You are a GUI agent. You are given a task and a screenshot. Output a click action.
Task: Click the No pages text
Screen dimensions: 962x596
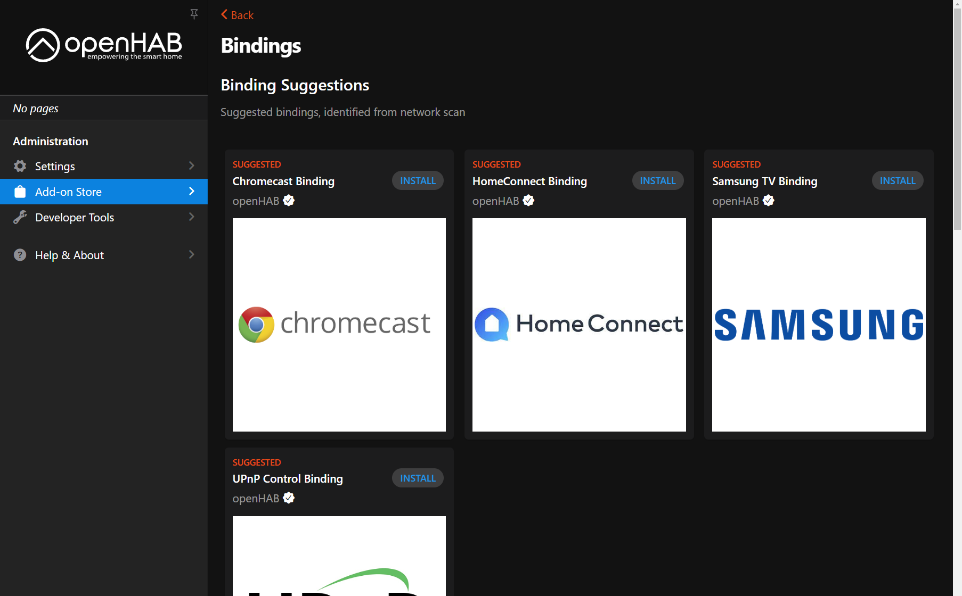coord(36,109)
